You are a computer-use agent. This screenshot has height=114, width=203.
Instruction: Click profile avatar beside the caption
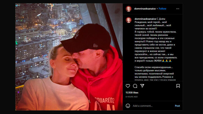(x=129, y=20)
